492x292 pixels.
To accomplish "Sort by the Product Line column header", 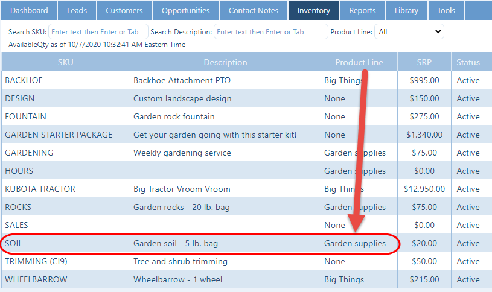I will tap(359, 62).
